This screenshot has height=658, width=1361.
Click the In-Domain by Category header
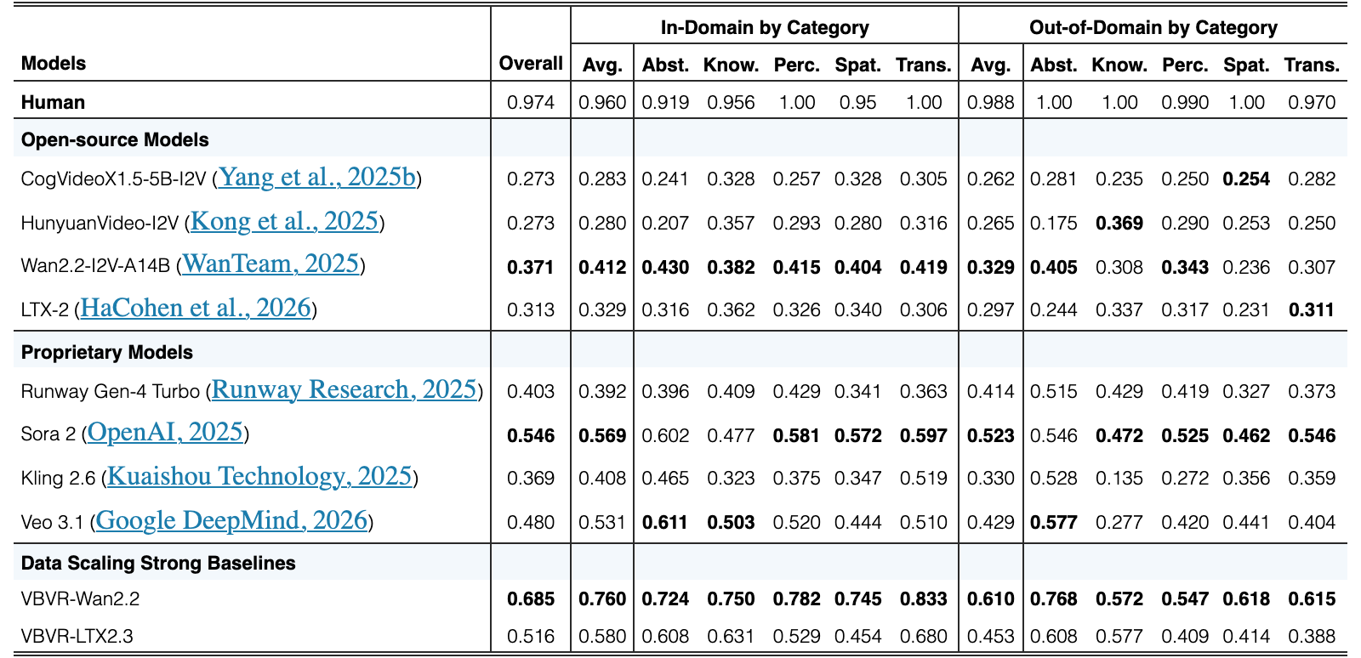(765, 27)
